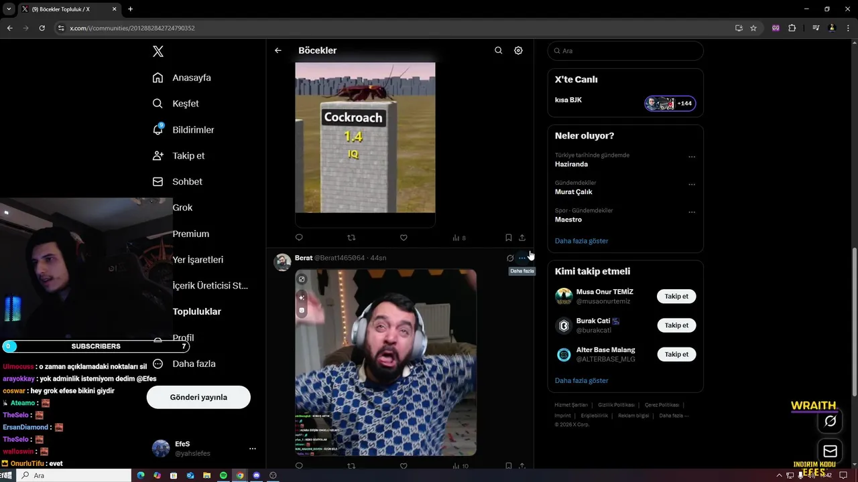Like Berat's post

point(404,466)
